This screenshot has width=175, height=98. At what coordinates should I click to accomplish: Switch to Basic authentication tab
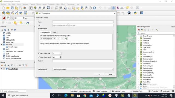click(x=54, y=33)
